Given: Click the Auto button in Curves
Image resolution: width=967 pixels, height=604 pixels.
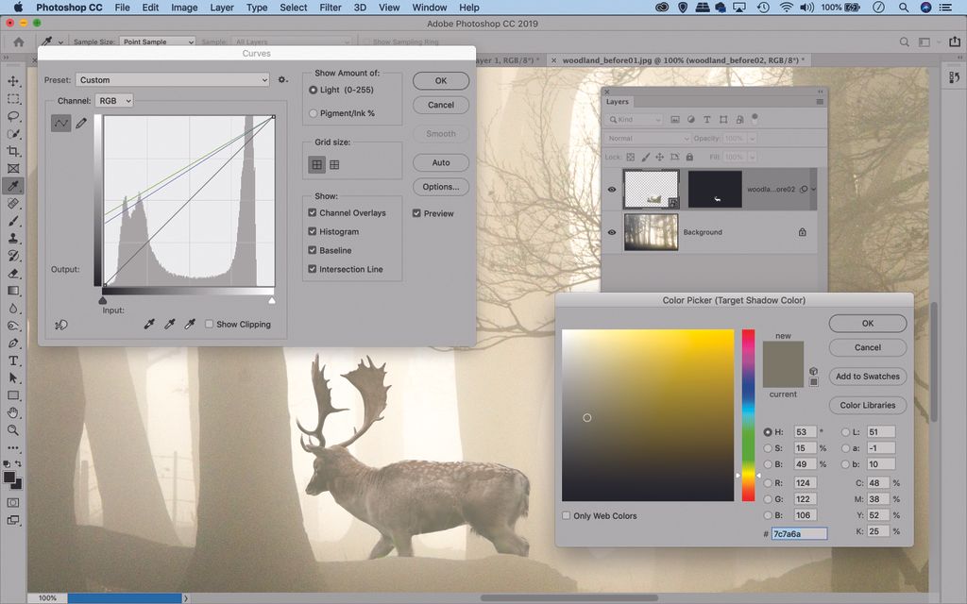Looking at the screenshot, I should [440, 162].
